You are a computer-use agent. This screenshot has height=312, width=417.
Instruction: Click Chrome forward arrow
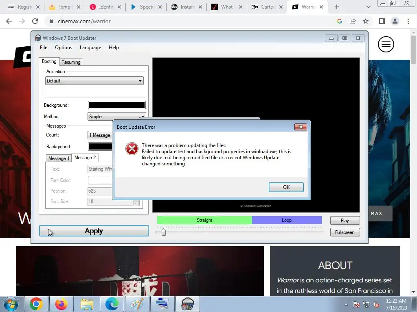22,21
